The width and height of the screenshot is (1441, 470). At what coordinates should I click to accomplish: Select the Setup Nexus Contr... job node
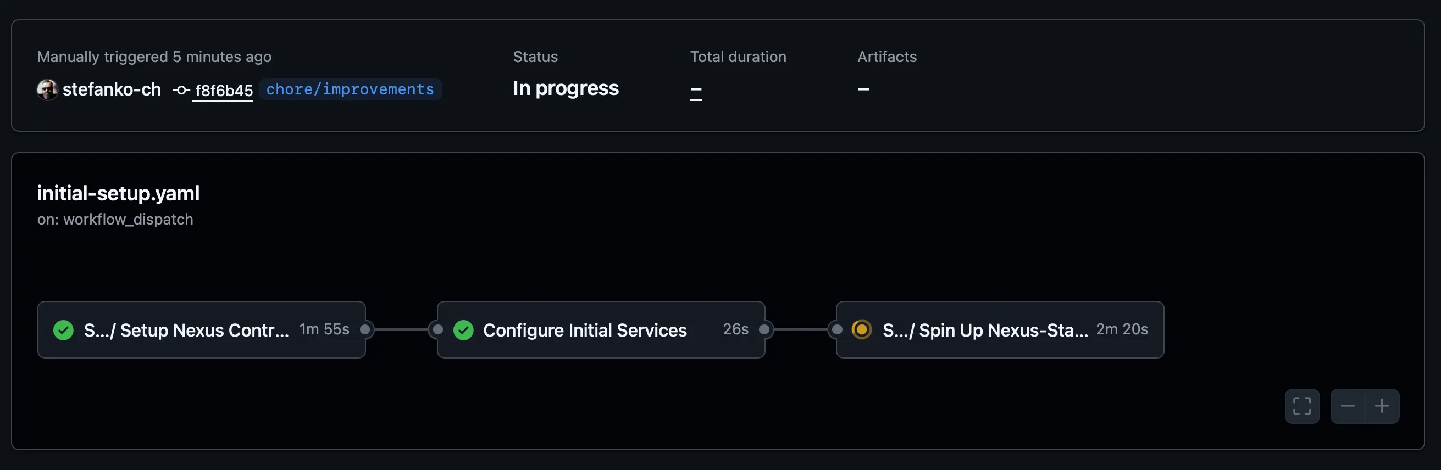(185, 331)
